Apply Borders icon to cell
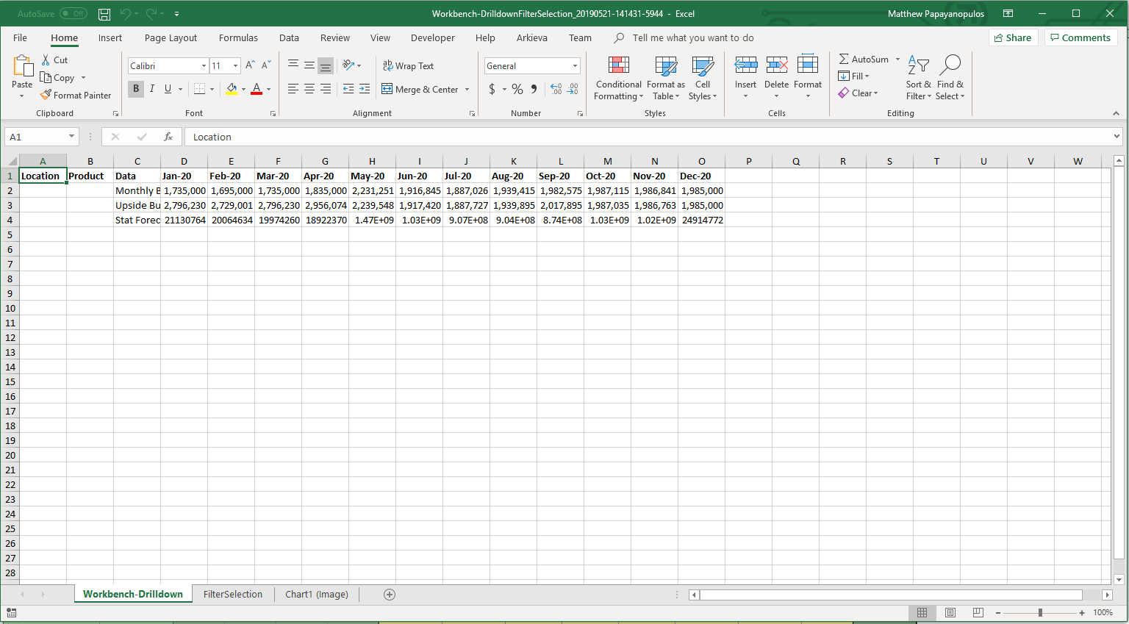The image size is (1129, 624). 199,89
